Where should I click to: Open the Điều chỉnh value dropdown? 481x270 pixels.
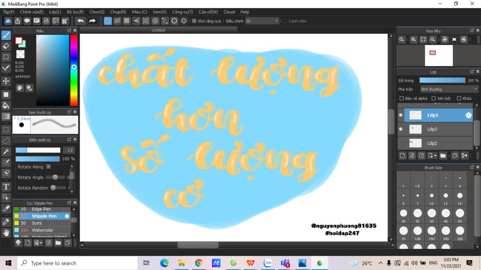coord(276,21)
